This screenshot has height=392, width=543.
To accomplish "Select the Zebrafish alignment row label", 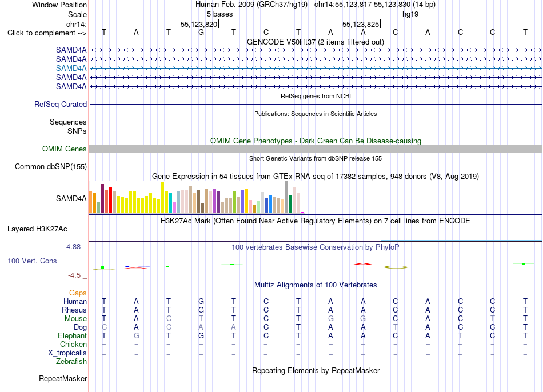I will click(71, 362).
